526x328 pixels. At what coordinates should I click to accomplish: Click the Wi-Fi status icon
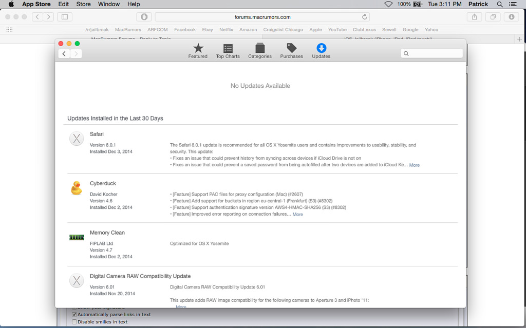tap(388, 4)
